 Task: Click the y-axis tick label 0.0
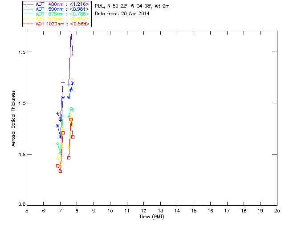[22, 204]
